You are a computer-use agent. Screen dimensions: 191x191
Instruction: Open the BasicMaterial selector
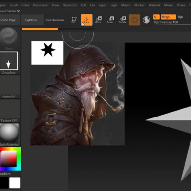[x=9, y=135]
